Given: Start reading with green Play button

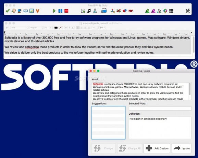Looking at the screenshot, I should click(x=54, y=11).
